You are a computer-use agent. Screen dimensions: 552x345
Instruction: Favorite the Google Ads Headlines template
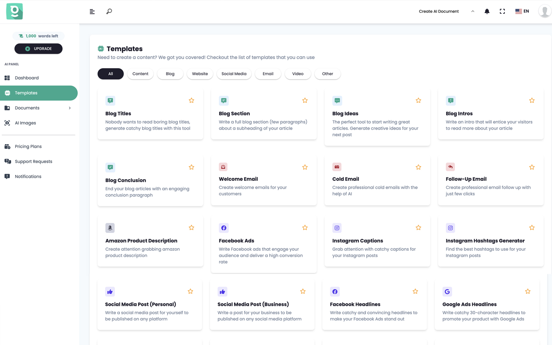point(528,291)
